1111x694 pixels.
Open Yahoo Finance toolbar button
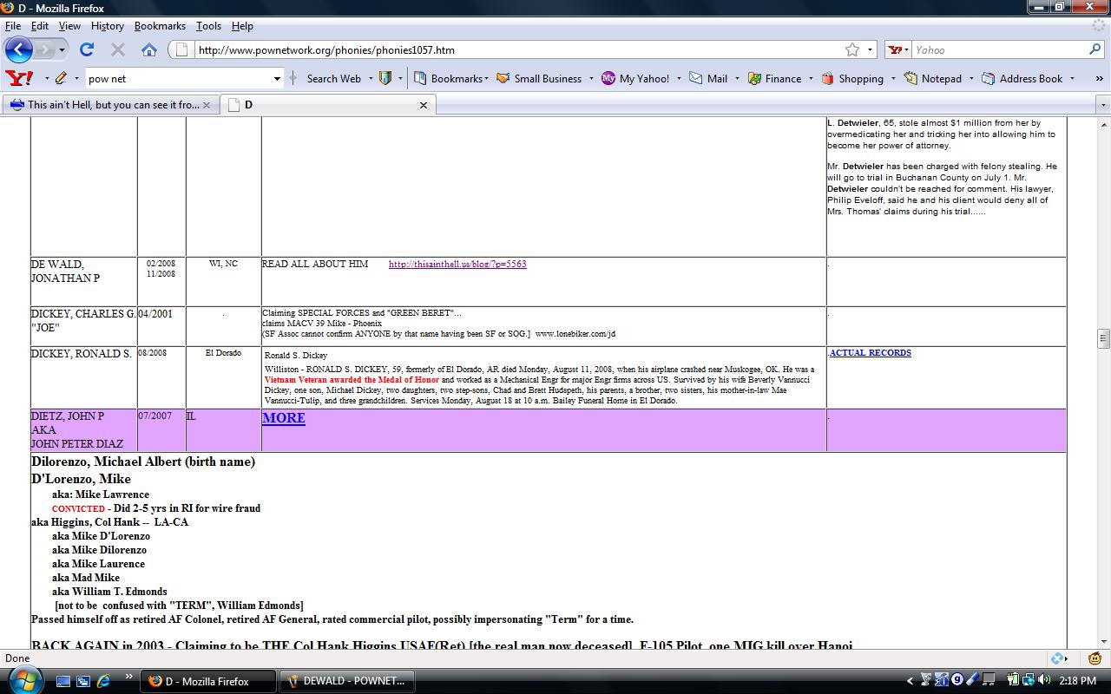click(774, 78)
